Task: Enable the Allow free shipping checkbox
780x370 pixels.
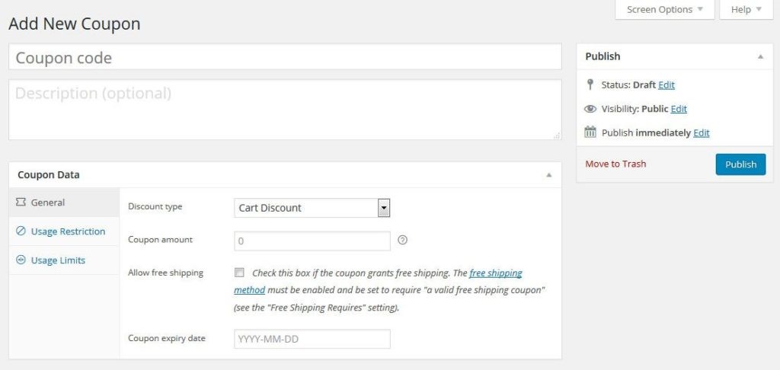Action: tap(240, 273)
